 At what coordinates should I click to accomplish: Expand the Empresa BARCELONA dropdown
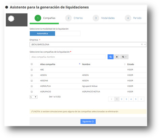145,44
